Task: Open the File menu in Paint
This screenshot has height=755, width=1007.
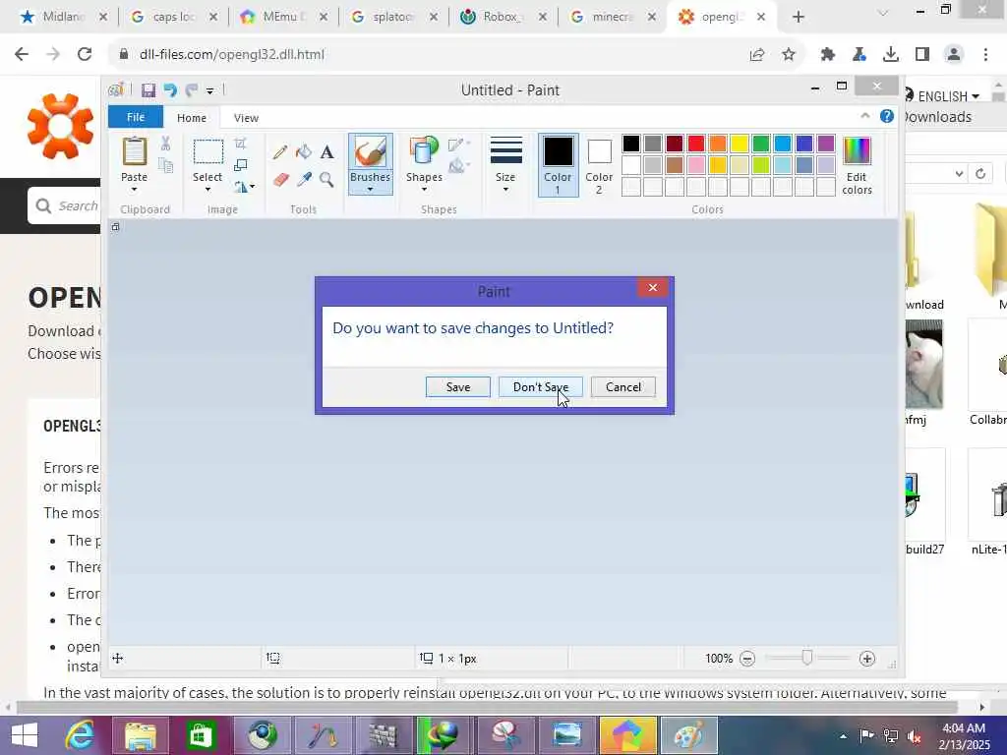Action: [136, 118]
